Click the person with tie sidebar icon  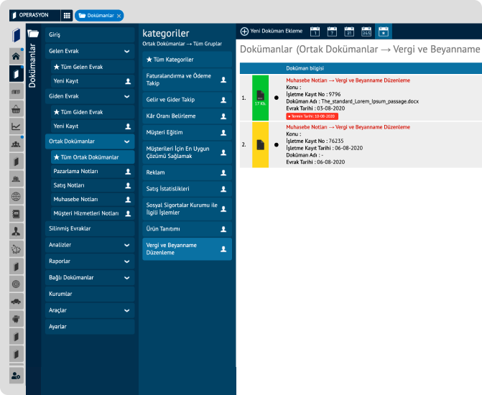tap(16, 231)
